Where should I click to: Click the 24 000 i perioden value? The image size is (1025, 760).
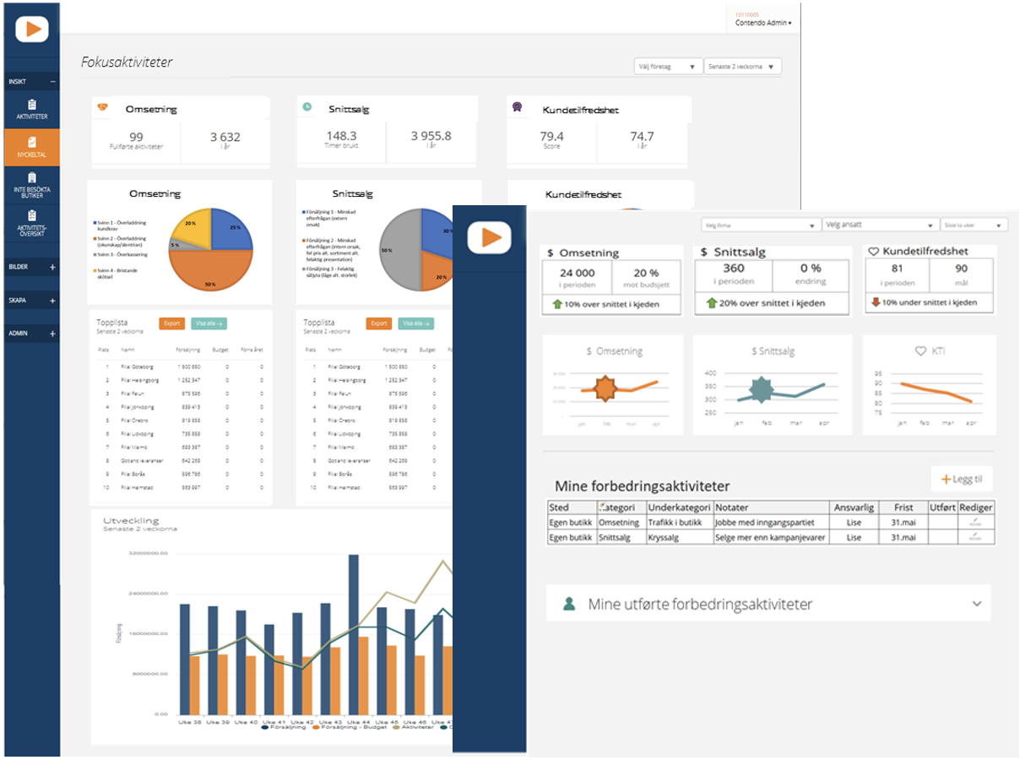(578, 273)
